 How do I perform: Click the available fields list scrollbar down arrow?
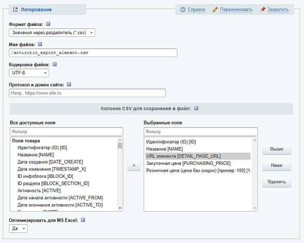coord(120,208)
